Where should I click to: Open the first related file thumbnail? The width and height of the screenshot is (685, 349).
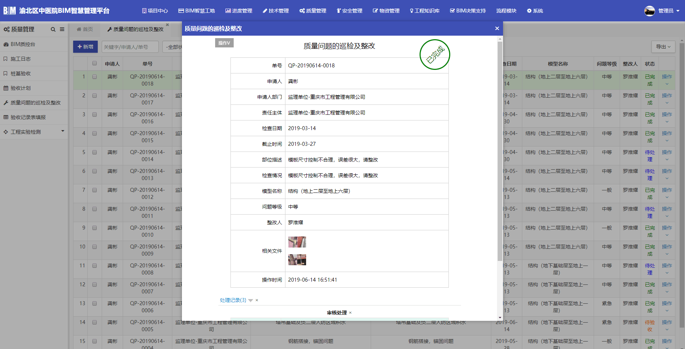297,242
